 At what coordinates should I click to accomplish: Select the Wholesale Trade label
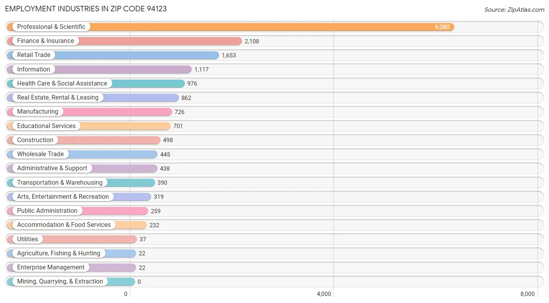point(40,154)
